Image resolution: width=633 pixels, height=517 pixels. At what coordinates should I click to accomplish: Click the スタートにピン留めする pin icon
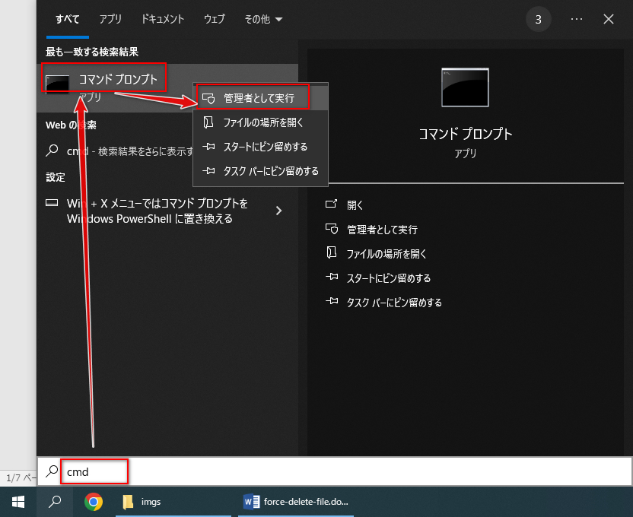pyautogui.click(x=208, y=147)
